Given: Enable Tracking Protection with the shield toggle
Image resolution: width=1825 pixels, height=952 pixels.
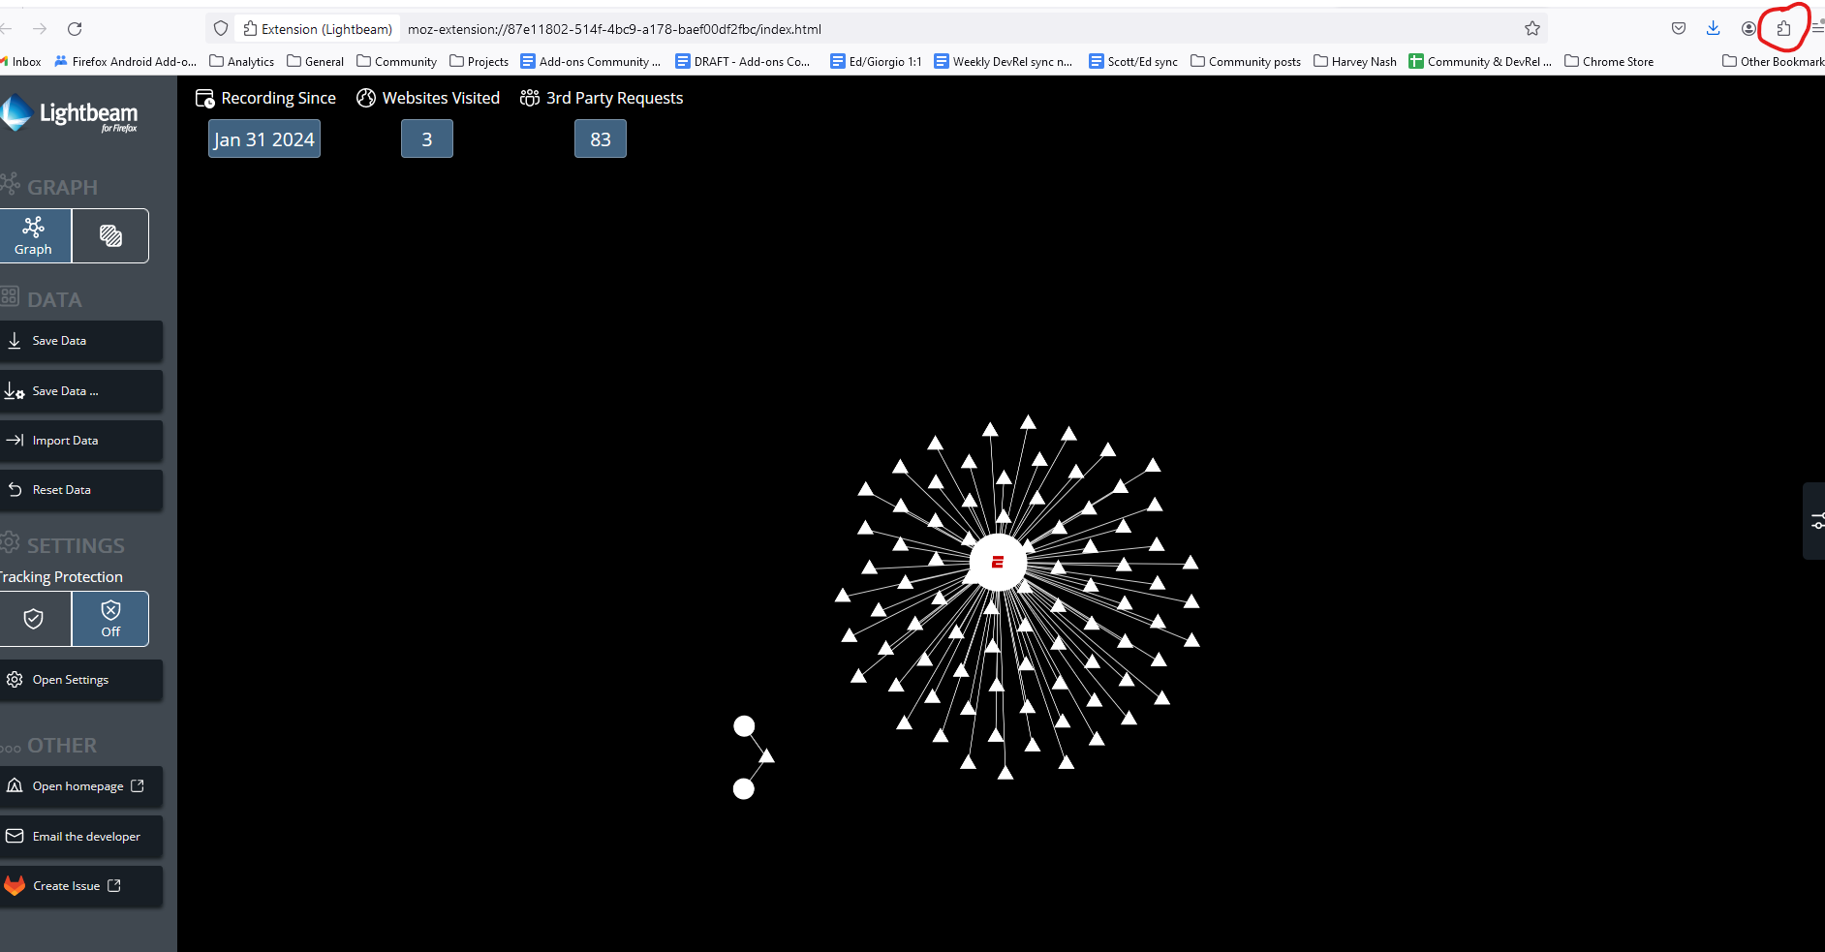Looking at the screenshot, I should point(35,619).
